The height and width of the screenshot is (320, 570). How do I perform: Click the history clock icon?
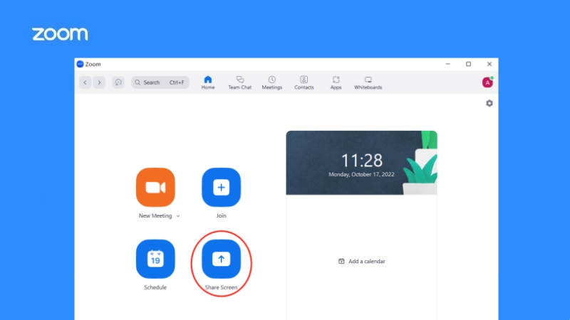[118, 82]
